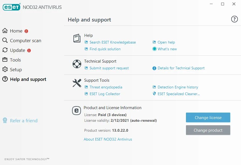The height and width of the screenshot is (165, 241).
Task: Open the Help and support sidebar section
Action: (x=28, y=79)
